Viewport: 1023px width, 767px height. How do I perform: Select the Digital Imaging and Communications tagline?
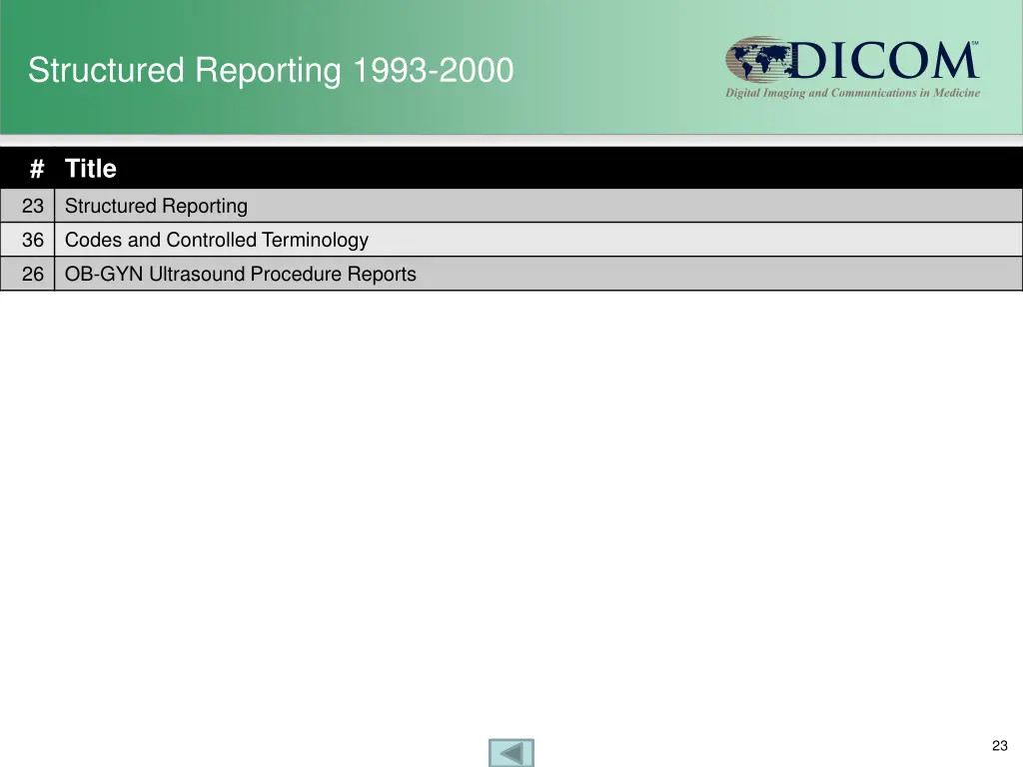(x=852, y=94)
